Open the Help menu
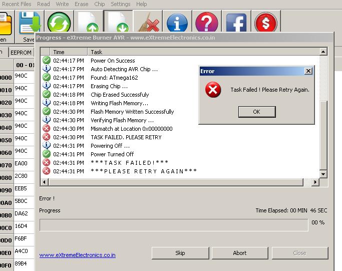The height and width of the screenshot is (271, 342). coord(142,4)
